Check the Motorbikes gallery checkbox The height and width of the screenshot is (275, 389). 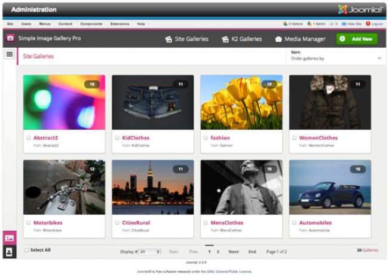29,222
